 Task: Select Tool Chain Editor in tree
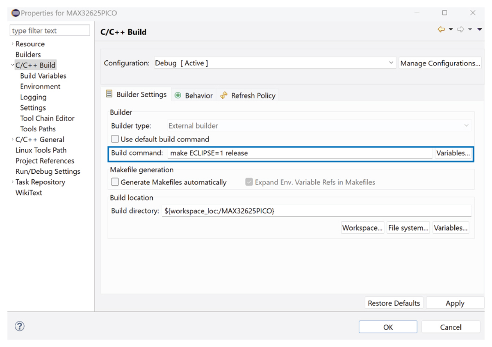point(47,118)
